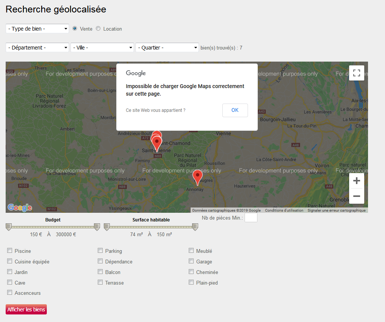Enable the Terrasse checkbox
385x322 pixels.
coord(100,282)
